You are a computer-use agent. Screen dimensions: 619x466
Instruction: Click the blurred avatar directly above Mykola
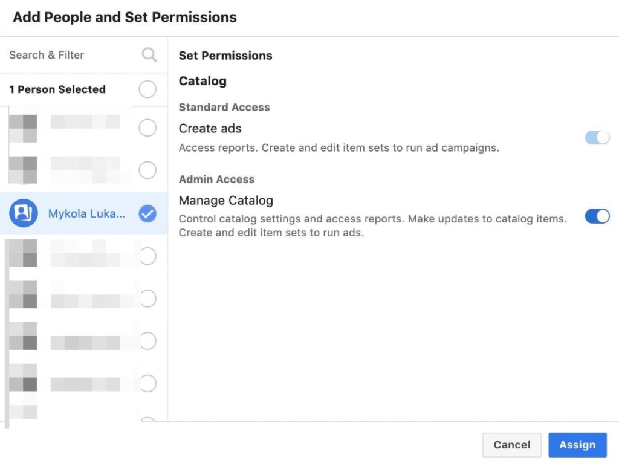coord(23,170)
